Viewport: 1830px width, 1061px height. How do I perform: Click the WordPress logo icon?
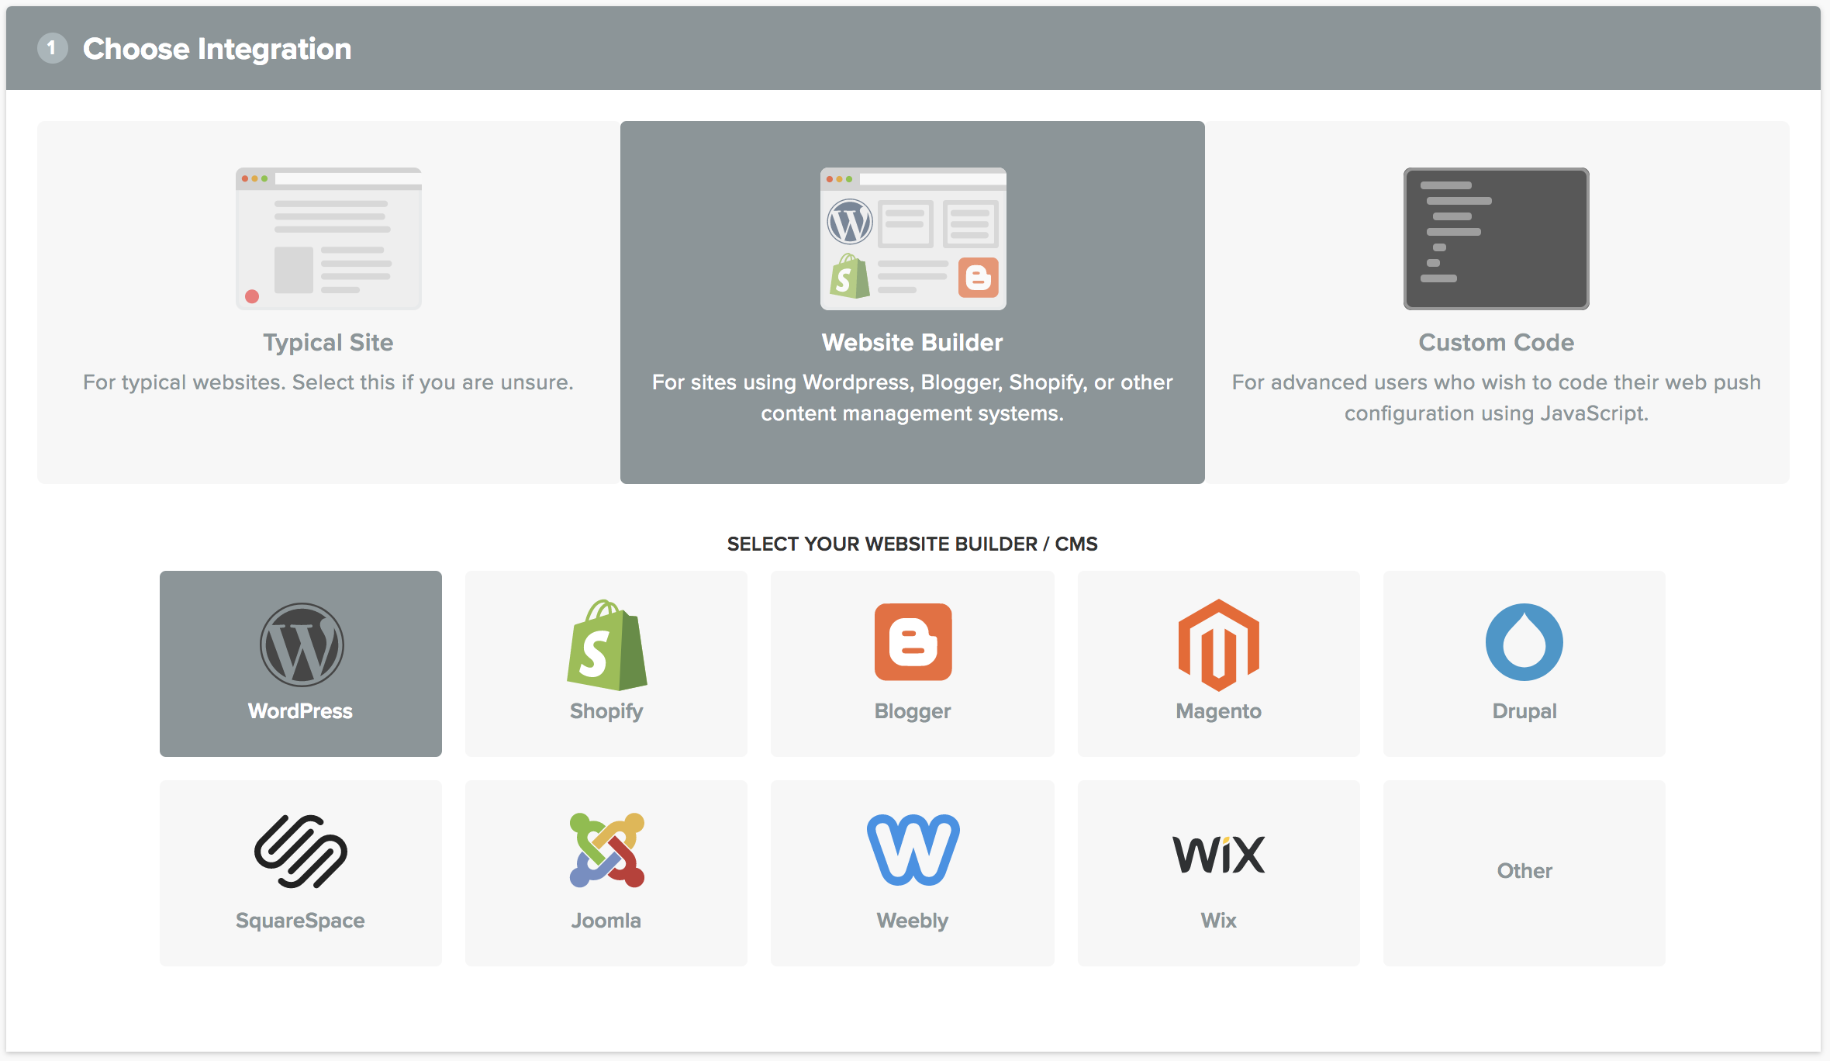coord(301,645)
